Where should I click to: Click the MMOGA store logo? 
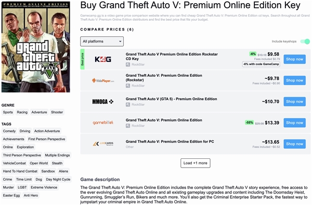[103, 102]
